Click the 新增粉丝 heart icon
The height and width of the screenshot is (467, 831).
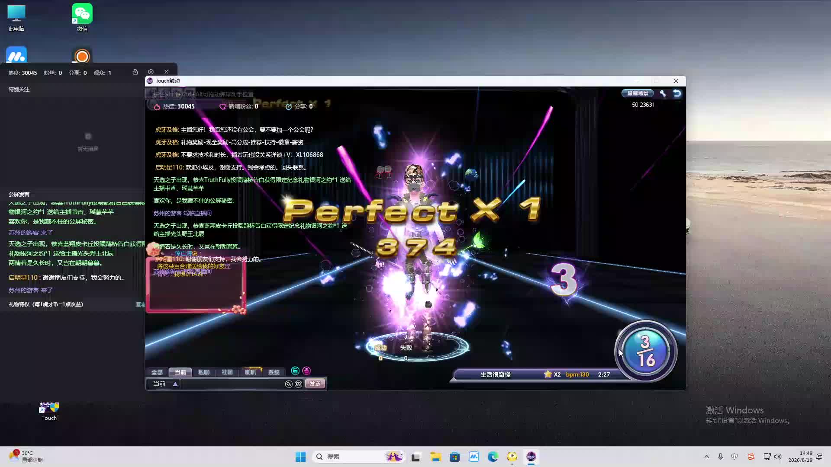tap(222, 106)
